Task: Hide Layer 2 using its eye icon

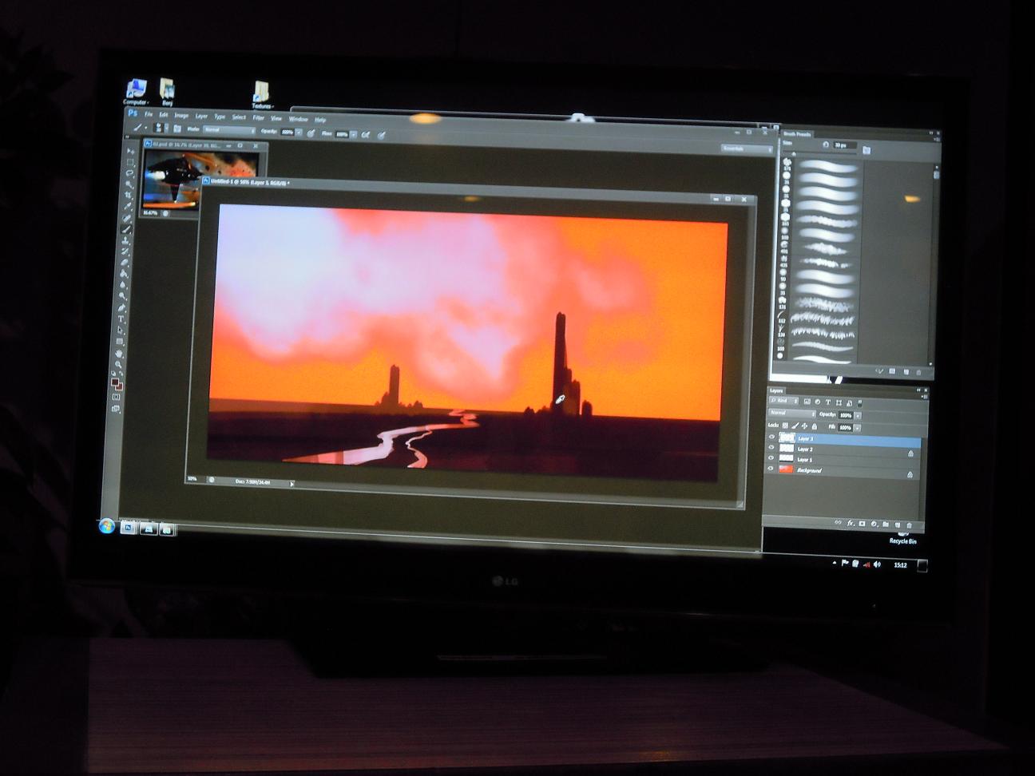Action: [771, 449]
